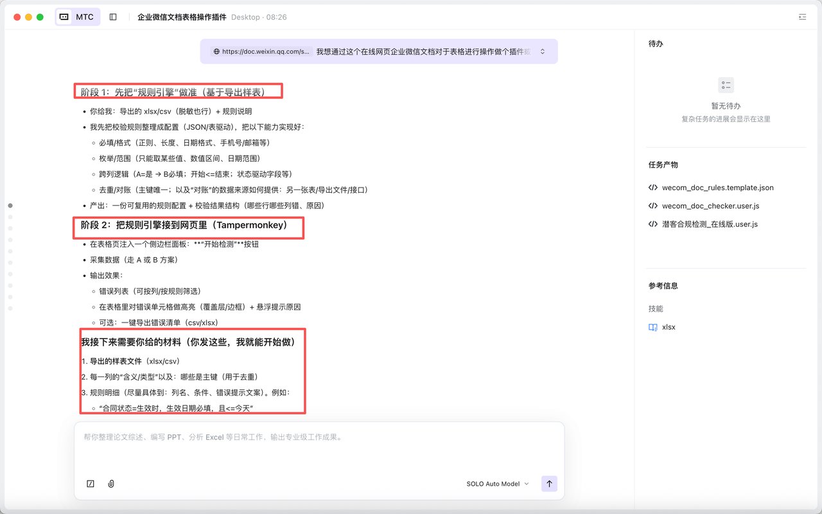Open wecom_doc_checker.user.js artifact
The image size is (822, 514).
704,206
